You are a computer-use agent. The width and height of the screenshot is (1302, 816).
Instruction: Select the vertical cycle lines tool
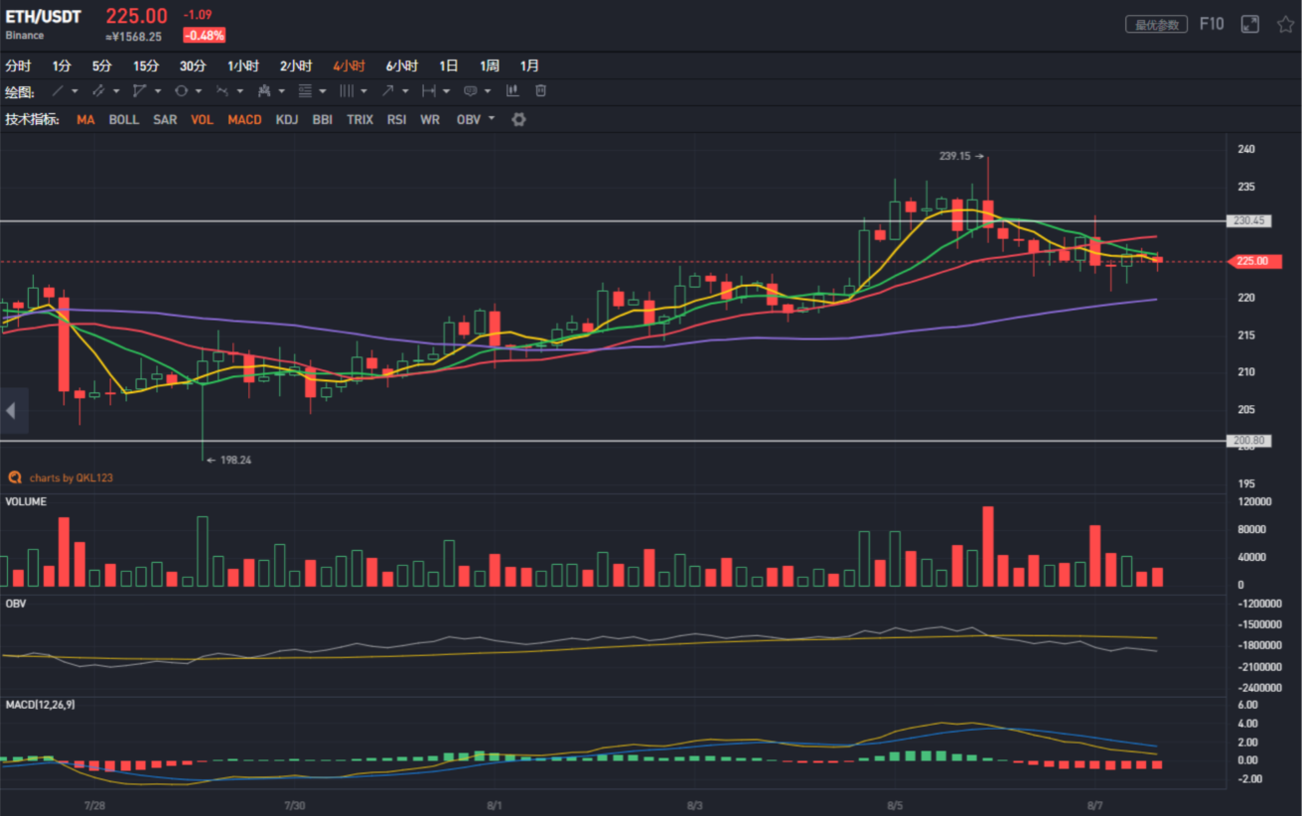coord(347,90)
